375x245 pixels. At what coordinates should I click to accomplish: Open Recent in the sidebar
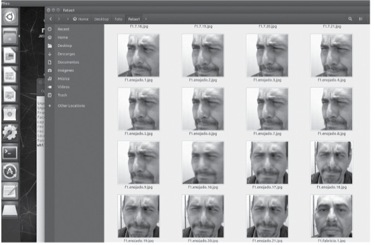(63, 29)
